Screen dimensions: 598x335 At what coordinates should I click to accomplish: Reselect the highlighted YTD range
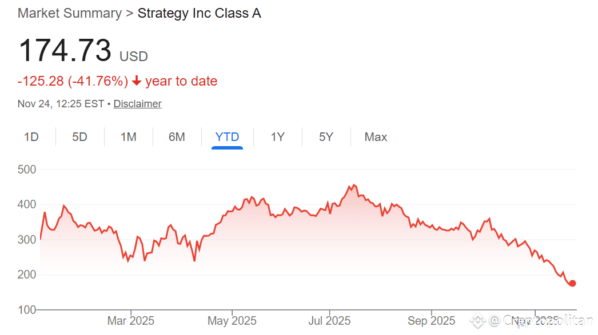(227, 136)
